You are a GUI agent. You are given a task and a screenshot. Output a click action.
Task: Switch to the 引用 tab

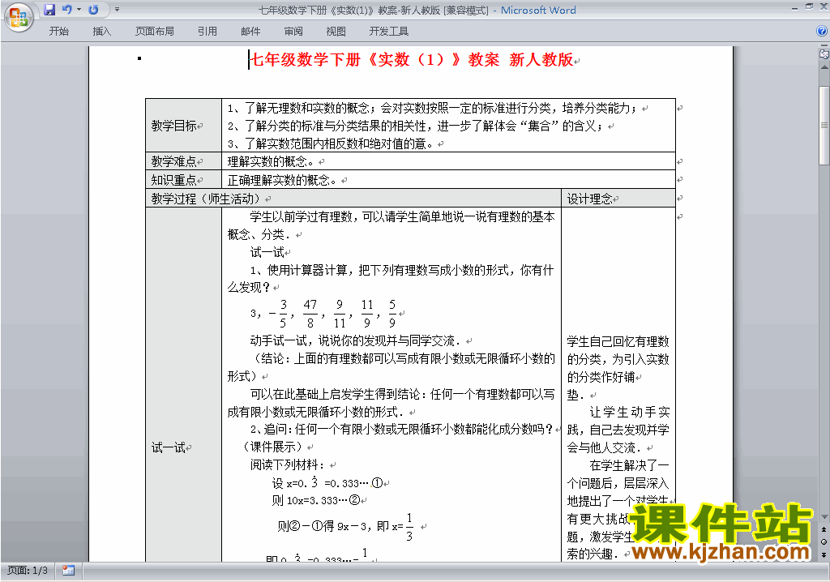pos(207,32)
